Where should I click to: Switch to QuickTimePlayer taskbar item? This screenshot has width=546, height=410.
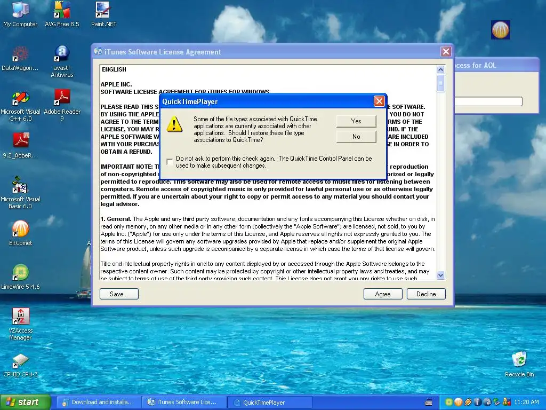270,402
